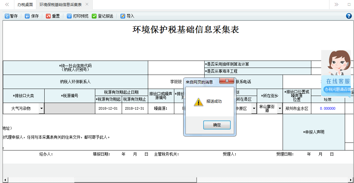This screenshot has height=183, width=354.
Task: Close the 来自网页的消息 dialog with the X
Action: pos(227,81)
